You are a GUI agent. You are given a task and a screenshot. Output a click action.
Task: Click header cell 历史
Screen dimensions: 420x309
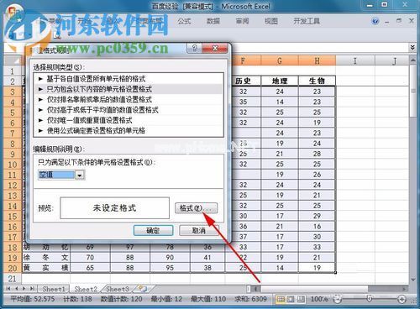pos(243,81)
